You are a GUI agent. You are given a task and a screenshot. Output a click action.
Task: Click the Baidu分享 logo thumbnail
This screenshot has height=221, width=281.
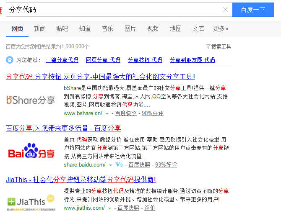click(x=31, y=151)
